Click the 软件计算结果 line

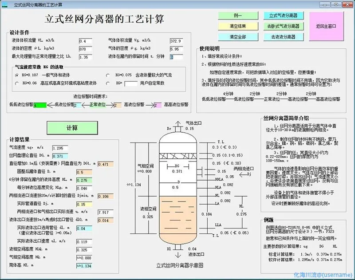[305, 260]
